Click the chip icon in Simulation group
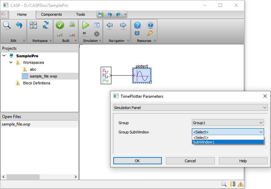 pos(97,34)
